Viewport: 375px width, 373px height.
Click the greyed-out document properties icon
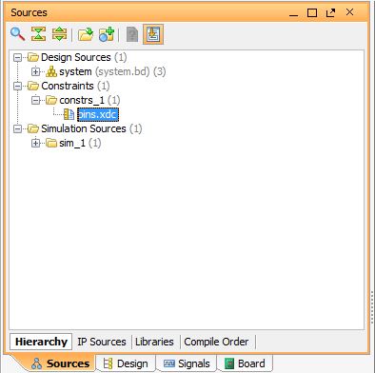point(132,34)
